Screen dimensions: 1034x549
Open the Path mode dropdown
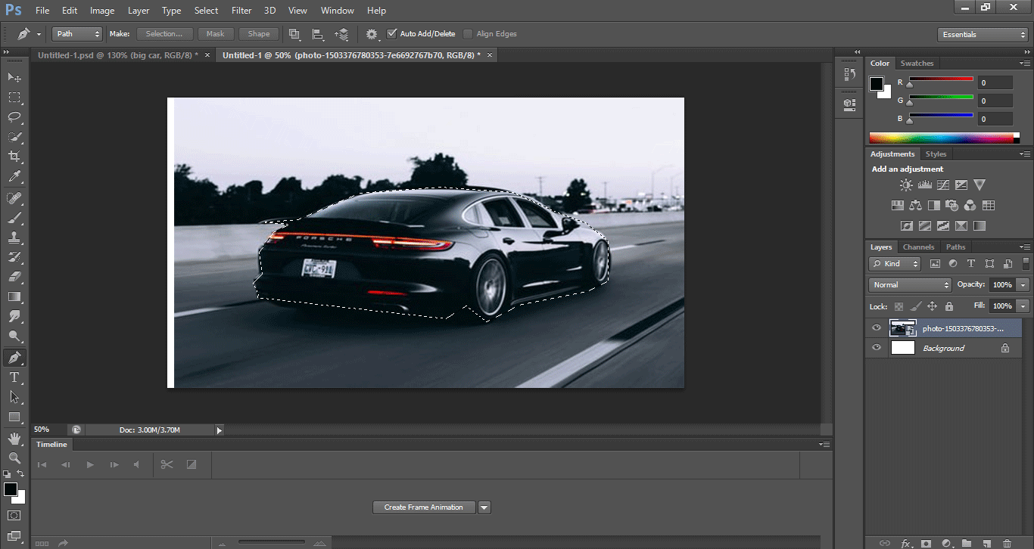click(76, 34)
